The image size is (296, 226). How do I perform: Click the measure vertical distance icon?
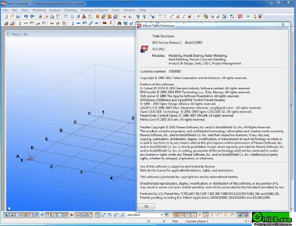coord(165,17)
